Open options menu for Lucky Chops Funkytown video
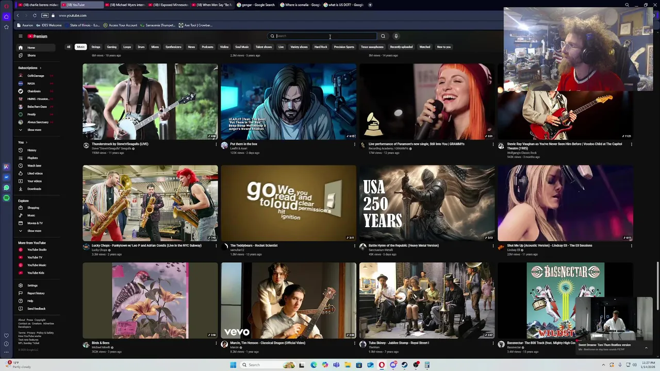Image resolution: width=660 pixels, height=371 pixels. click(x=216, y=246)
